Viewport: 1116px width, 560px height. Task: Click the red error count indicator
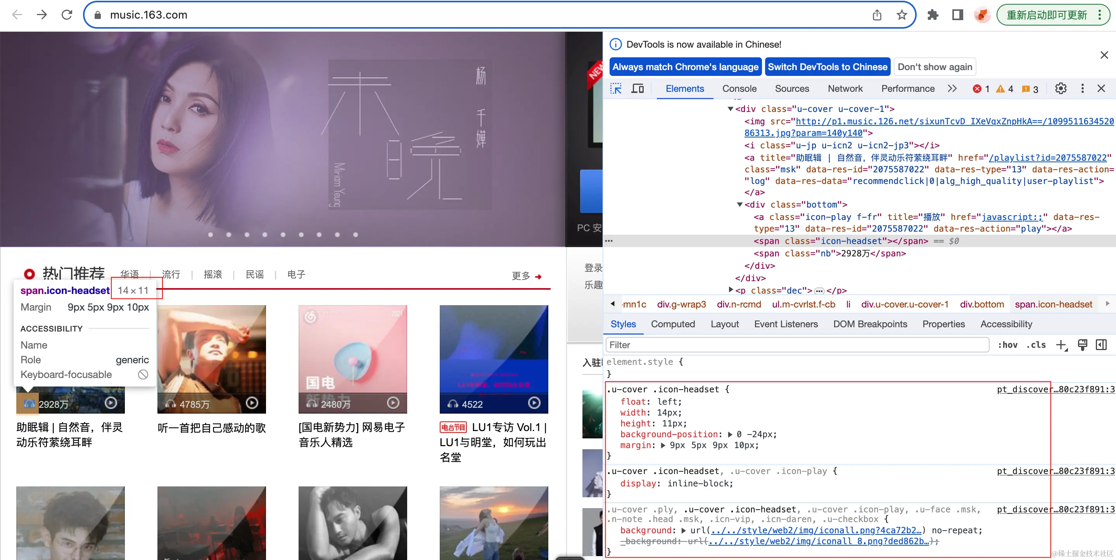click(x=981, y=89)
